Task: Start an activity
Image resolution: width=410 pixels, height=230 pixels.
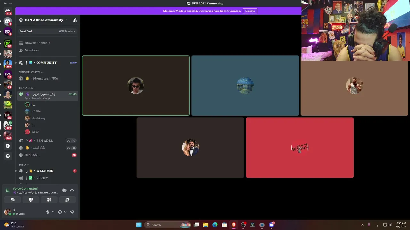Action: [49, 200]
